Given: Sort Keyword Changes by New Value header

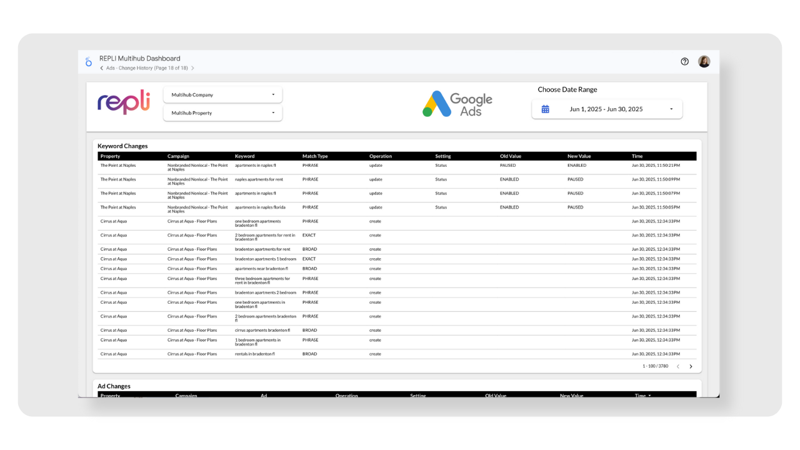Looking at the screenshot, I should [x=579, y=156].
